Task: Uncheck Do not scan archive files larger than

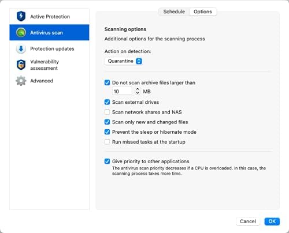Action: [107, 82]
